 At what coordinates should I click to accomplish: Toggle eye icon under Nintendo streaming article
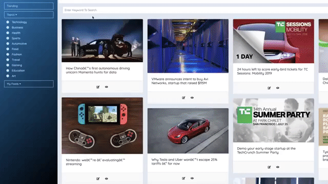[107, 178]
